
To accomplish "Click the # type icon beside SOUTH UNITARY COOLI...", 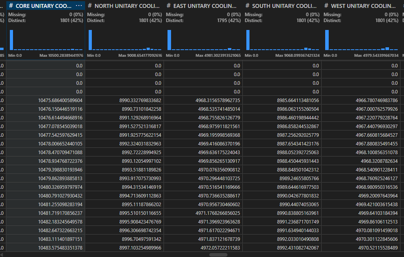I will tap(248, 6).
